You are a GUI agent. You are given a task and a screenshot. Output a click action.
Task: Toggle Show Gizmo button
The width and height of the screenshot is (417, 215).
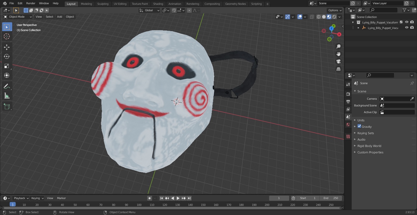(287, 17)
